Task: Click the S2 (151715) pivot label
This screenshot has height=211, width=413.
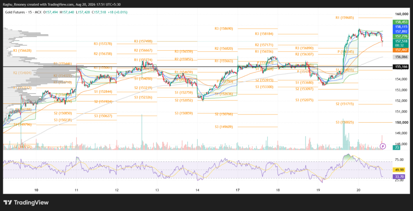Action: coord(345,104)
